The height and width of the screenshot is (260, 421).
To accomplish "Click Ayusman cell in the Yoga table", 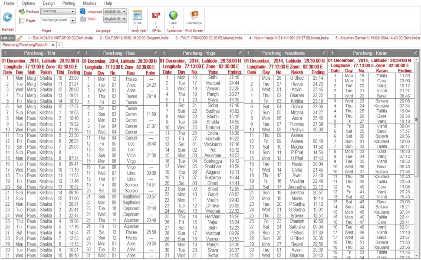I will [x=213, y=156].
